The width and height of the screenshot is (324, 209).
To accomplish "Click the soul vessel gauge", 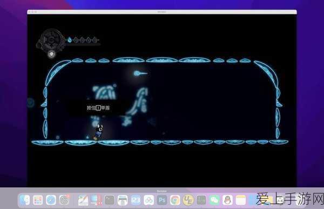I will [51, 39].
